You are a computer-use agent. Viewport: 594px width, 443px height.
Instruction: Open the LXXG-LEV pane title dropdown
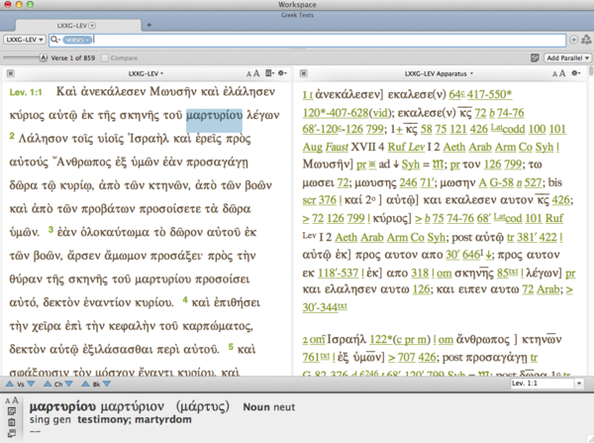pos(146,73)
